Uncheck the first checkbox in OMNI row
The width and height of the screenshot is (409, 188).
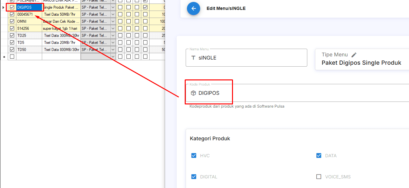pos(12,21)
